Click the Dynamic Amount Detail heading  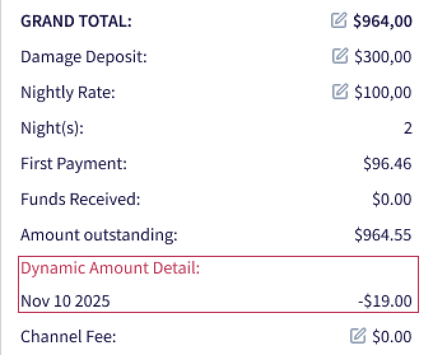click(110, 268)
